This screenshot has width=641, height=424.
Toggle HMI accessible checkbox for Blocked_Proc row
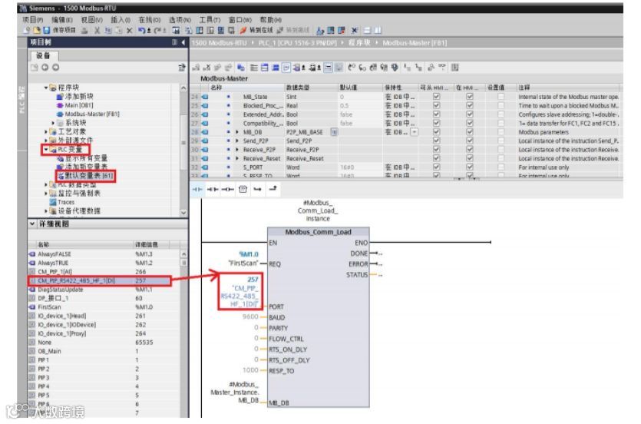click(436, 105)
